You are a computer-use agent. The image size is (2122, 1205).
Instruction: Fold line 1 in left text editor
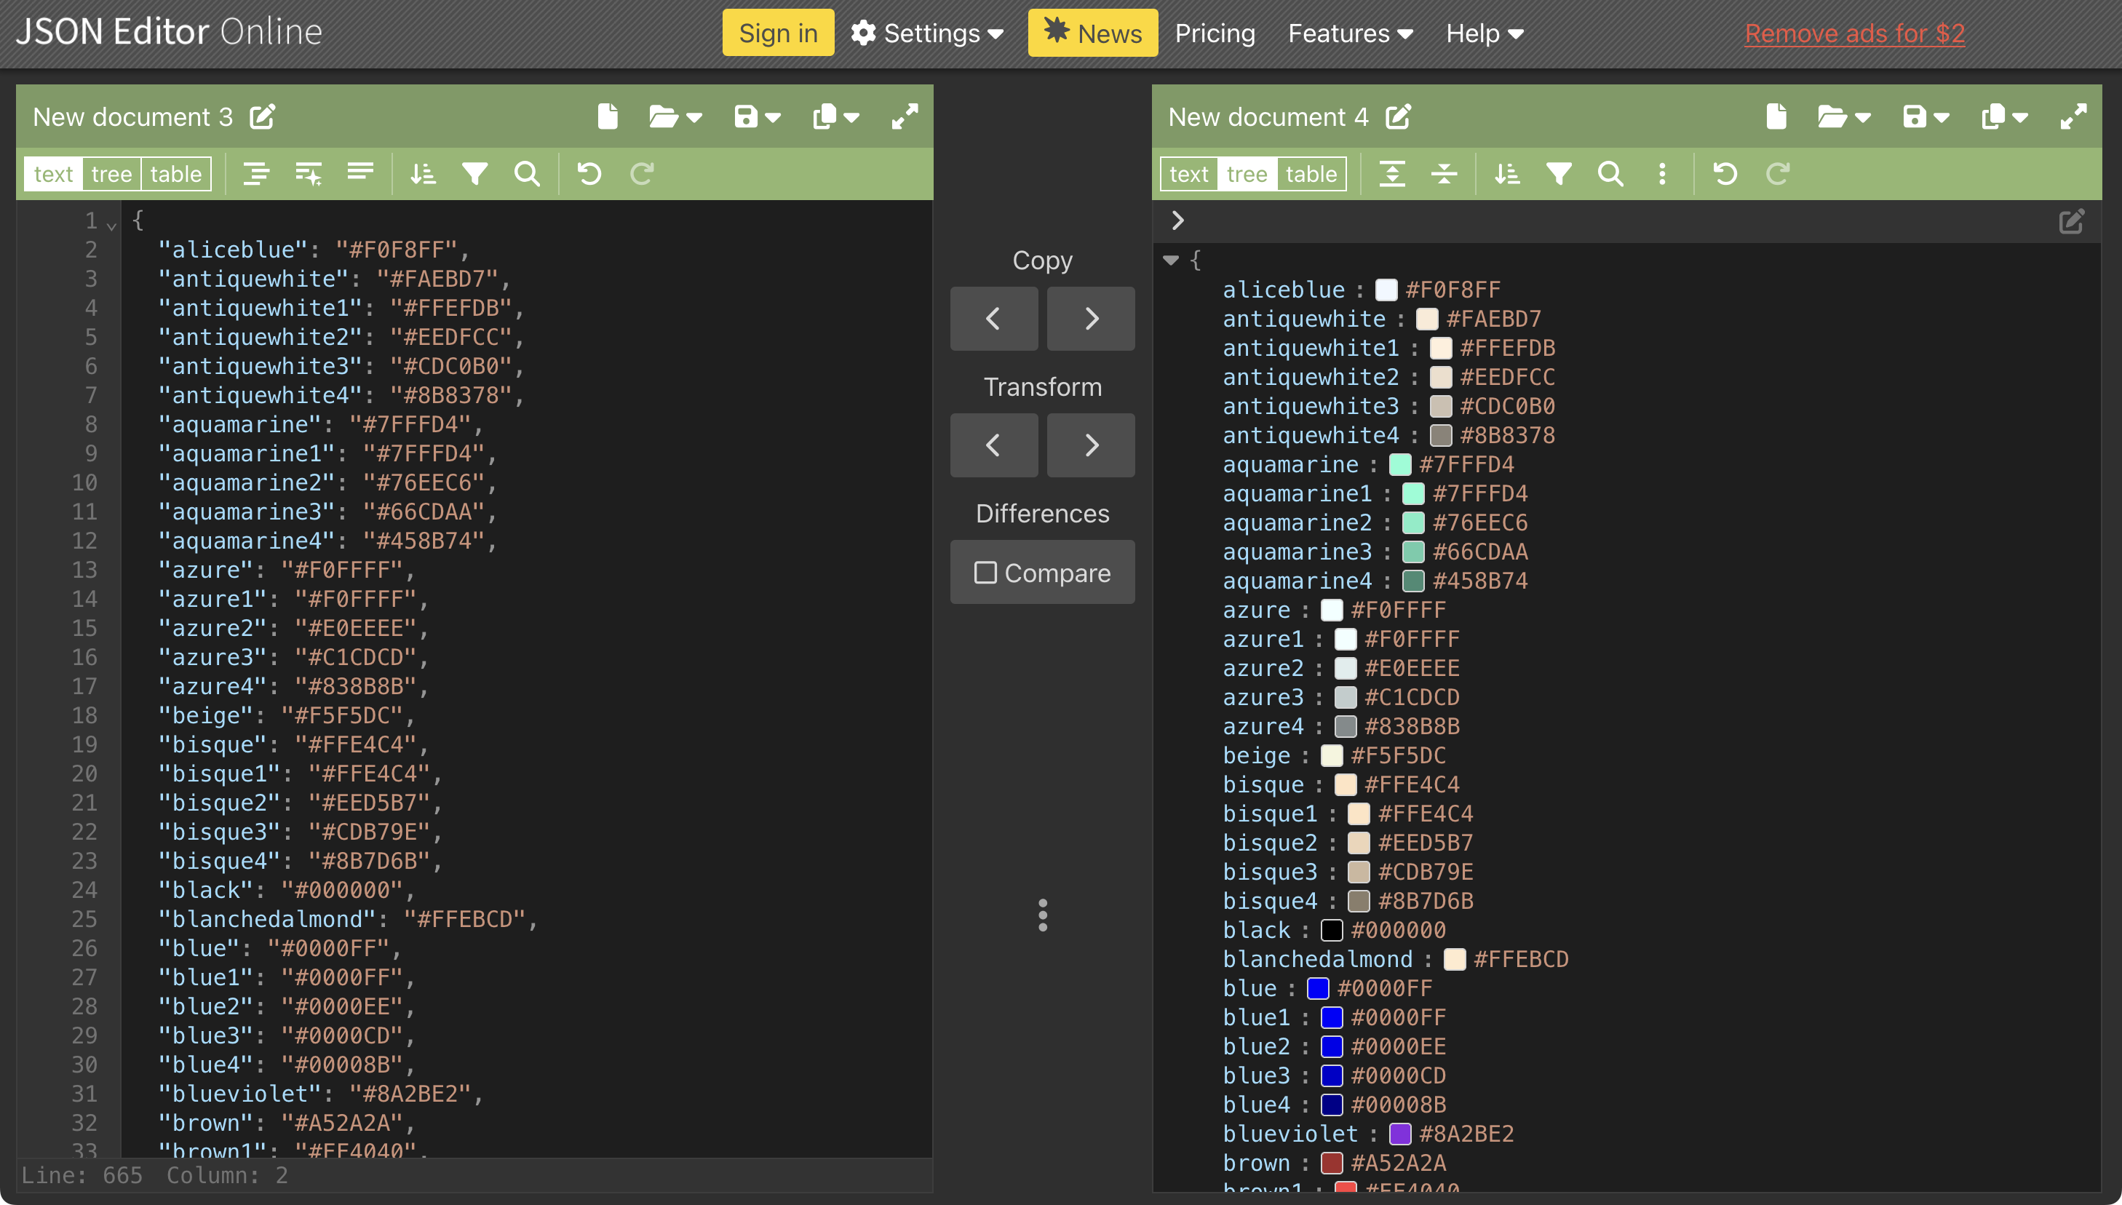click(112, 224)
